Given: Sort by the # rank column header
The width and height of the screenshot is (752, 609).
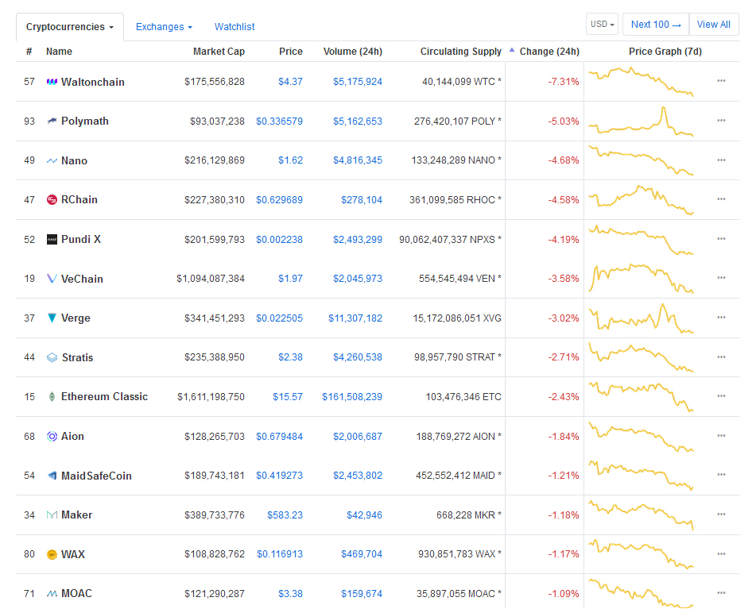Looking at the screenshot, I should point(29,52).
